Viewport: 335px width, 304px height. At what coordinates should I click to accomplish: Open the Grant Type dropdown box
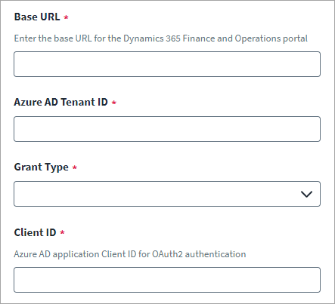coord(167,194)
